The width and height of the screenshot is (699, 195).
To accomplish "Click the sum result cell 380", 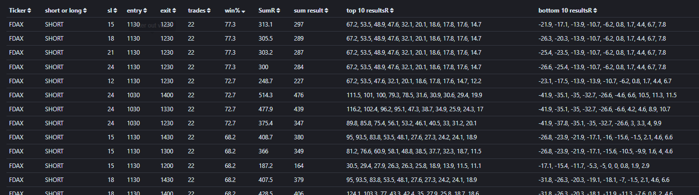I will [x=299, y=137].
